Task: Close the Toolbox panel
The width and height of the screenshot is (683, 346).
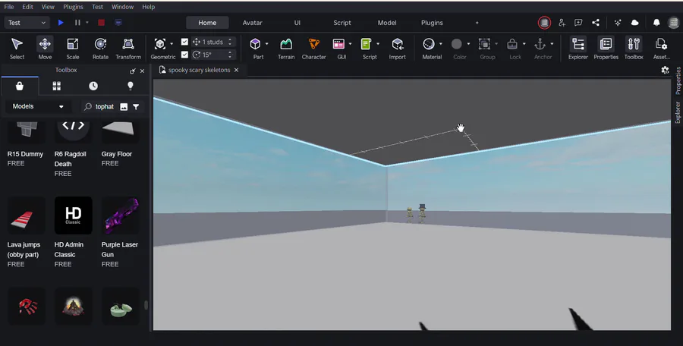Action: (142, 71)
